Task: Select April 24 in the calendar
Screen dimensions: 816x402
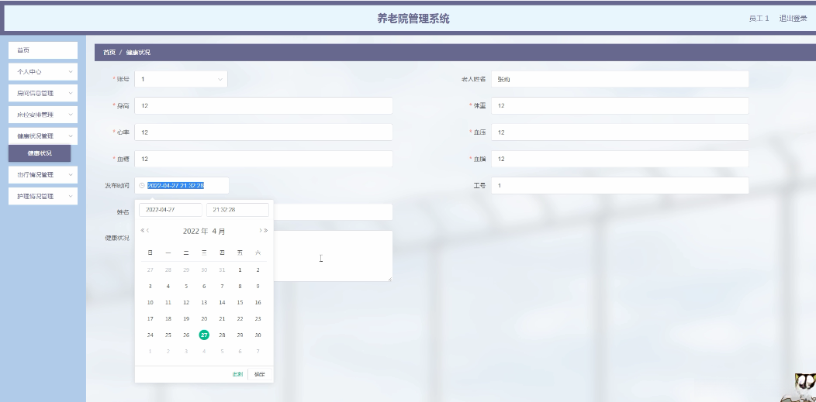Action: coord(150,335)
